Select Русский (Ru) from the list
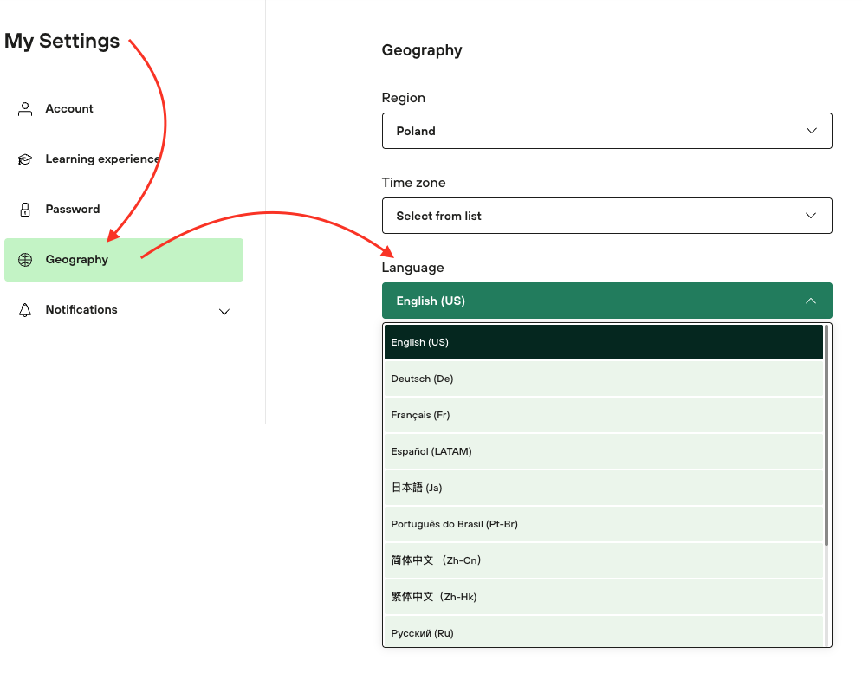 click(x=603, y=632)
